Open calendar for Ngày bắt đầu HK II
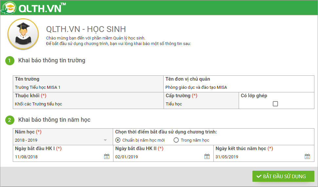The height and width of the screenshot is (187, 318). [x=207, y=157]
